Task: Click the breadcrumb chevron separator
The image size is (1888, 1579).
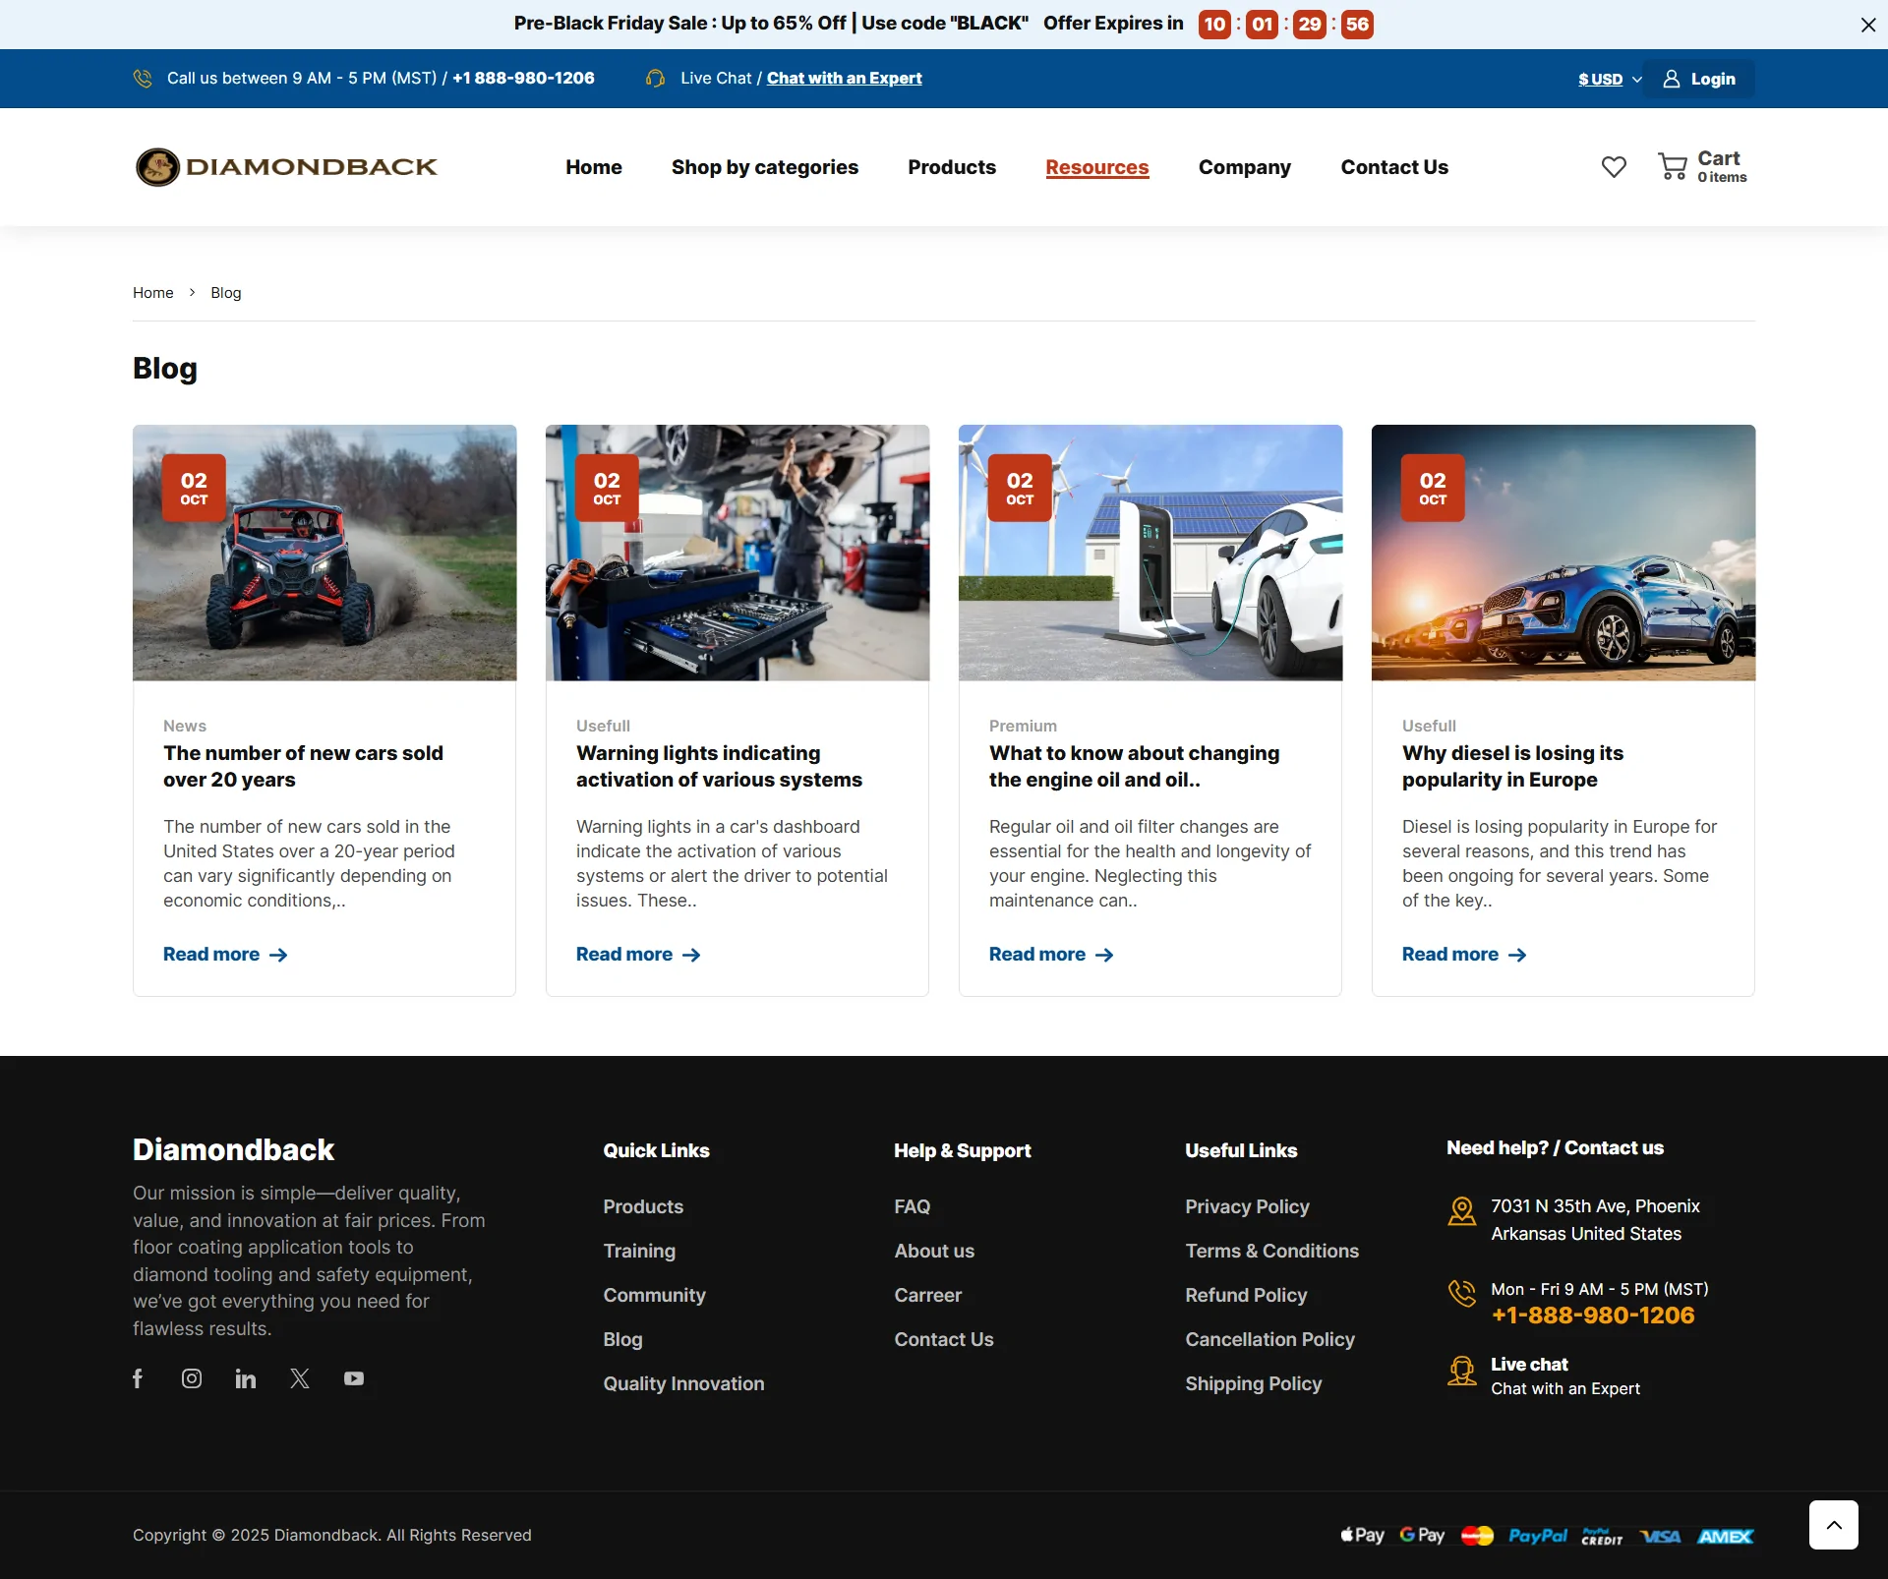Action: coord(192,293)
